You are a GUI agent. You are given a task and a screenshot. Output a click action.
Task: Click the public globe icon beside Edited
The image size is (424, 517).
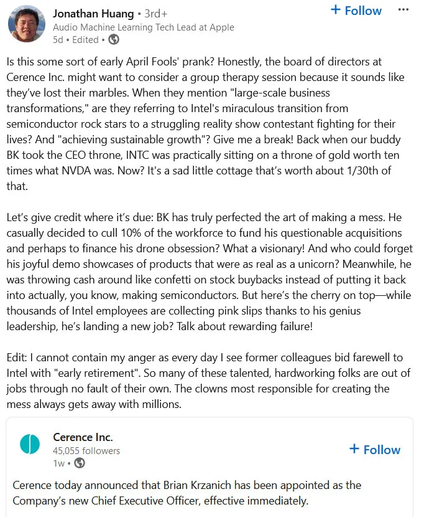point(114,40)
